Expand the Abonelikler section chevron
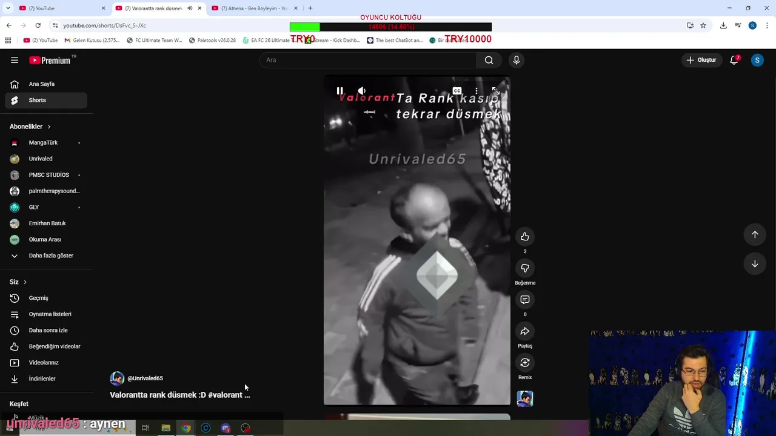Screen dimensions: 776x436 48,127
